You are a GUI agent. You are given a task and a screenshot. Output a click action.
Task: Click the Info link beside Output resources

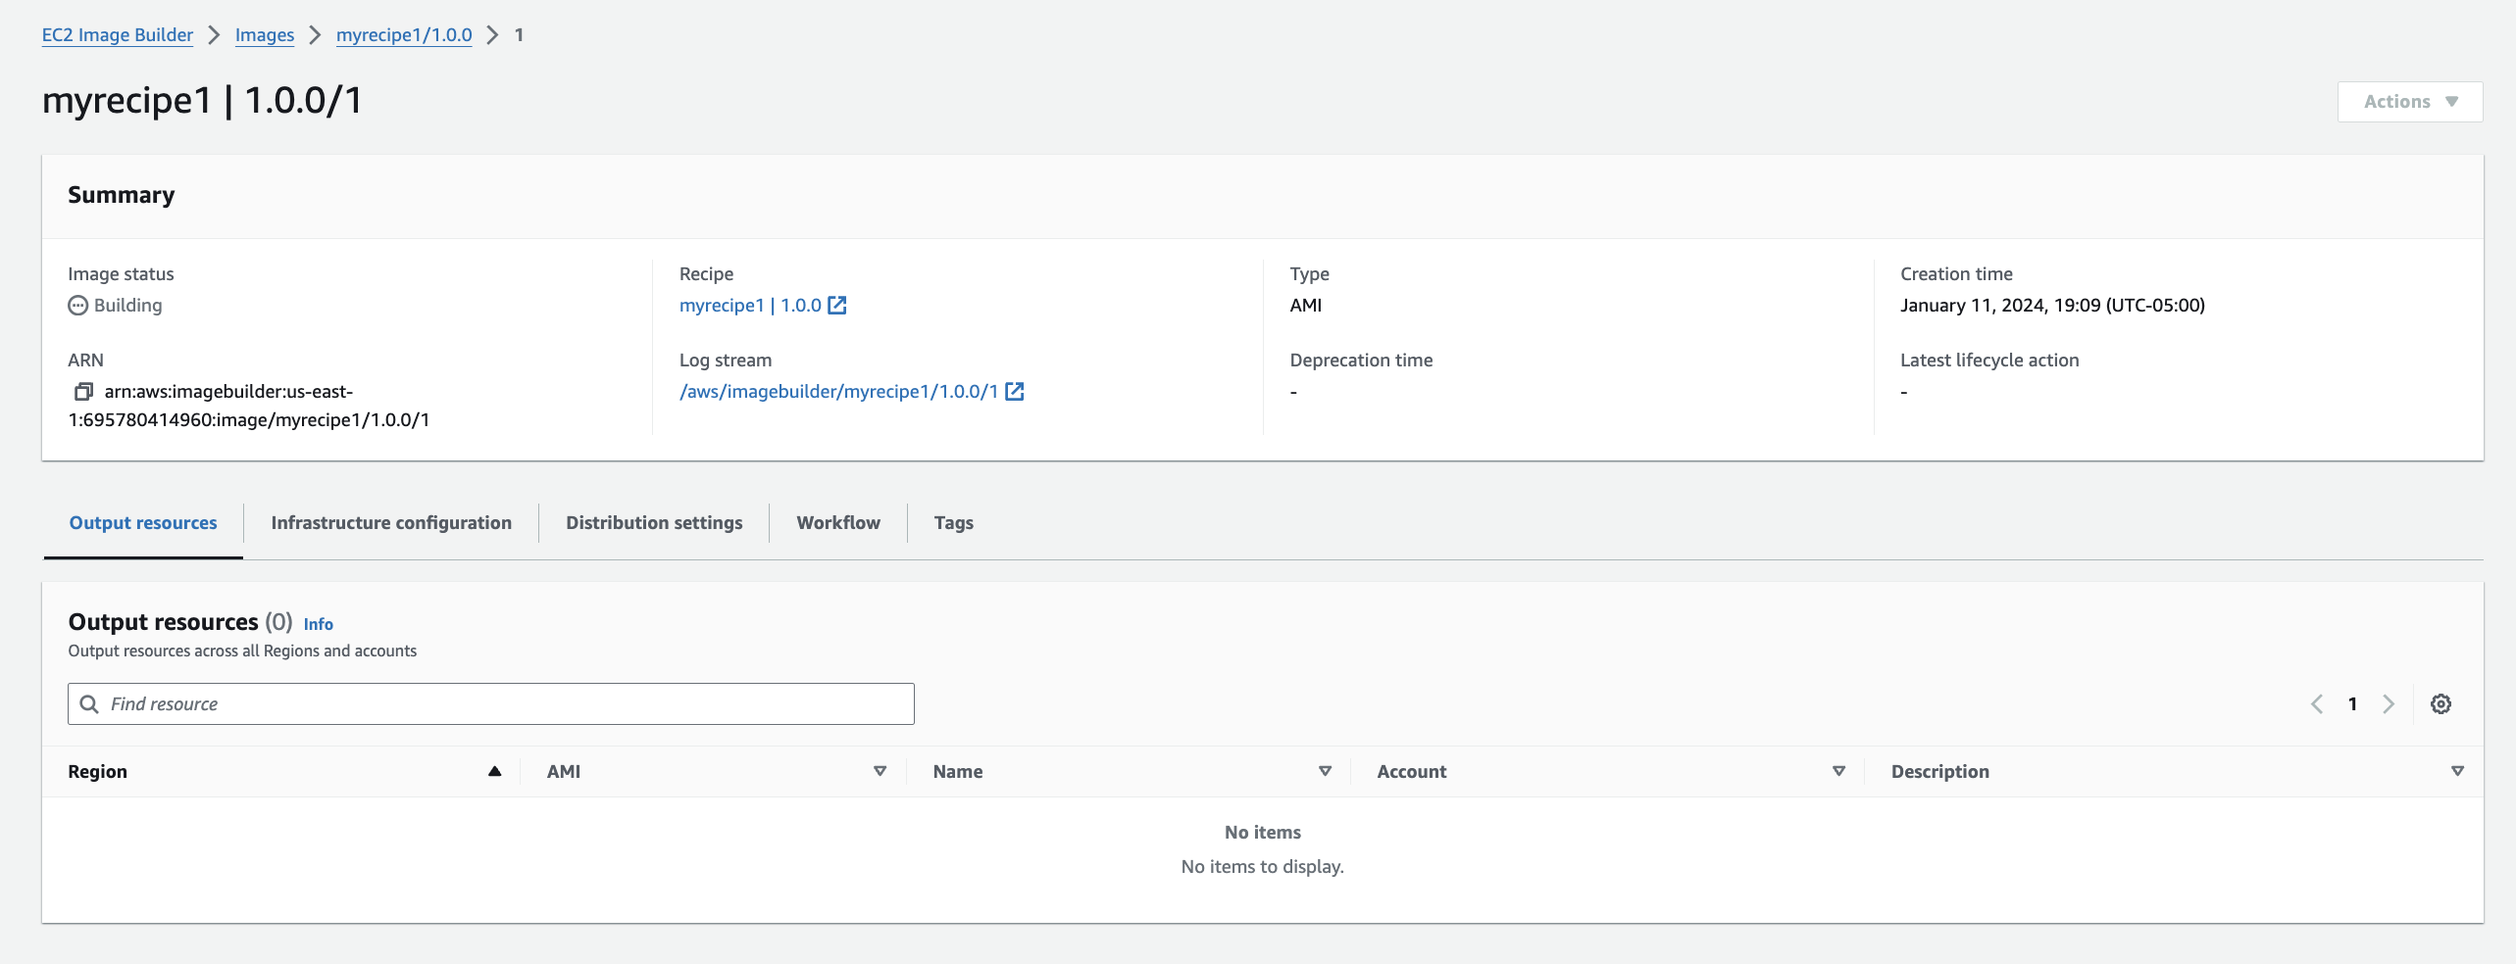pos(318,624)
